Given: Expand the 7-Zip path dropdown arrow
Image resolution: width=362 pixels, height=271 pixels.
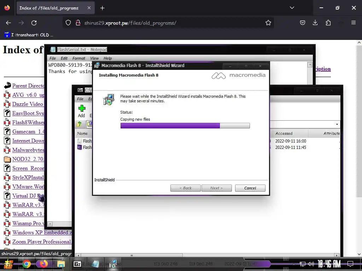Looking at the screenshot, I should (x=337, y=125).
